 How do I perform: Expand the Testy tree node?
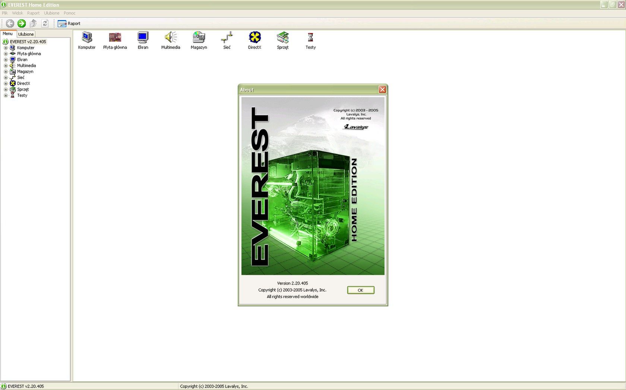[x=6, y=95]
